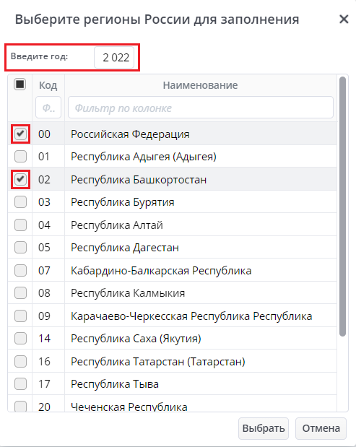This screenshot has width=356, height=447.
Task: Click the vertical scrollbar of the region list
Action: 342,207
